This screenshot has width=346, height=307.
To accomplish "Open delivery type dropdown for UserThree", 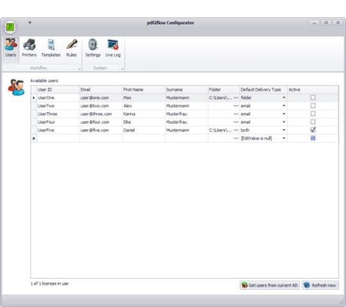I will 284,114.
